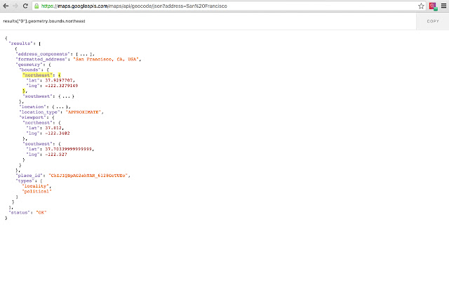Image resolution: width=449 pixels, height=281 pixels.
Task: Click the "northeast" key under viewport
Action: point(37,123)
